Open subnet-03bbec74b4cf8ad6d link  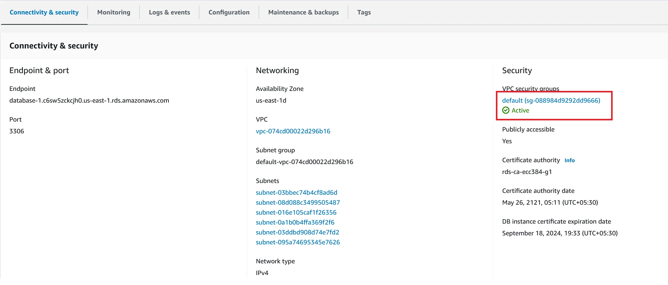296,193
